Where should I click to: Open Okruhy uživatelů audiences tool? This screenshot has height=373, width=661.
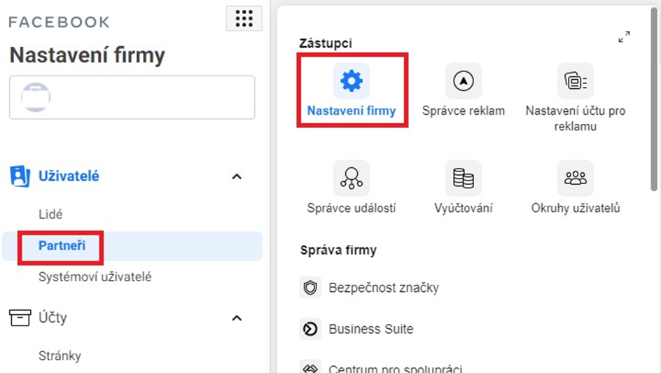click(x=576, y=188)
